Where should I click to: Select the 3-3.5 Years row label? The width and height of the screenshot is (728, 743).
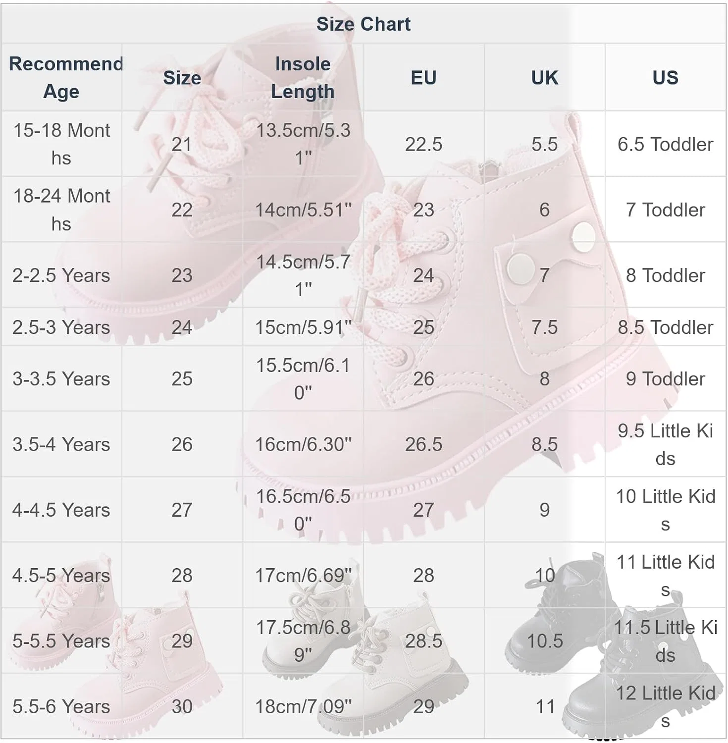(x=62, y=378)
